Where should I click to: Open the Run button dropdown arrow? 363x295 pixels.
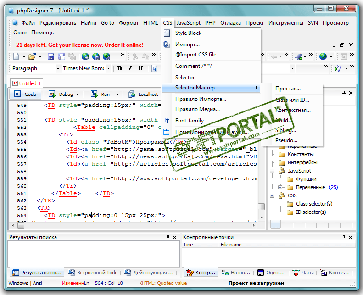coord(117,94)
